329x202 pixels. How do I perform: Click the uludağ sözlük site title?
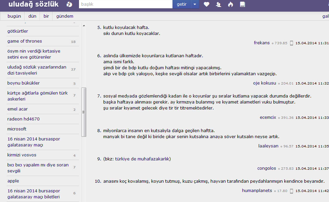pyautogui.click(x=33, y=4)
